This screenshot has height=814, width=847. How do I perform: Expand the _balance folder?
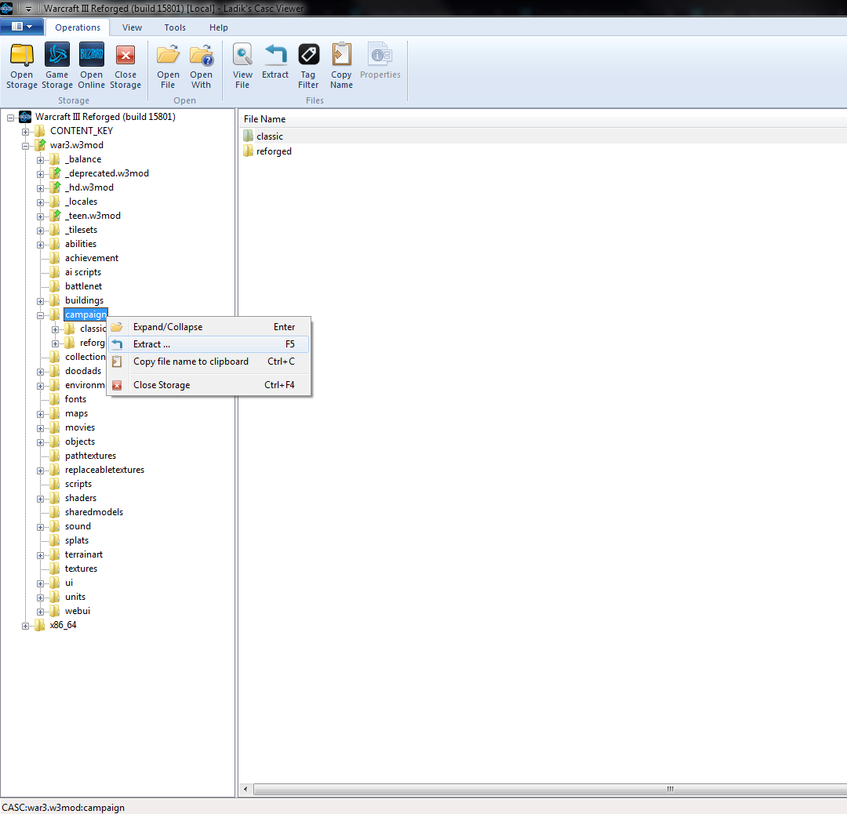tap(41, 160)
